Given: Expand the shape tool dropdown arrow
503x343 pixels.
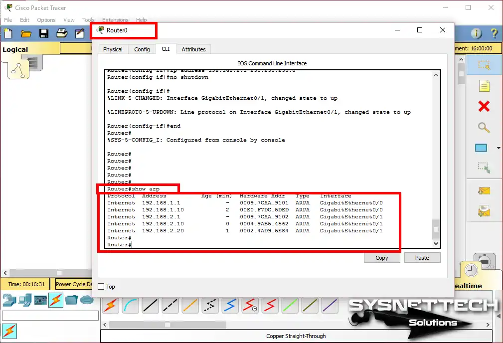Looking at the screenshot, I should tap(499, 148).
